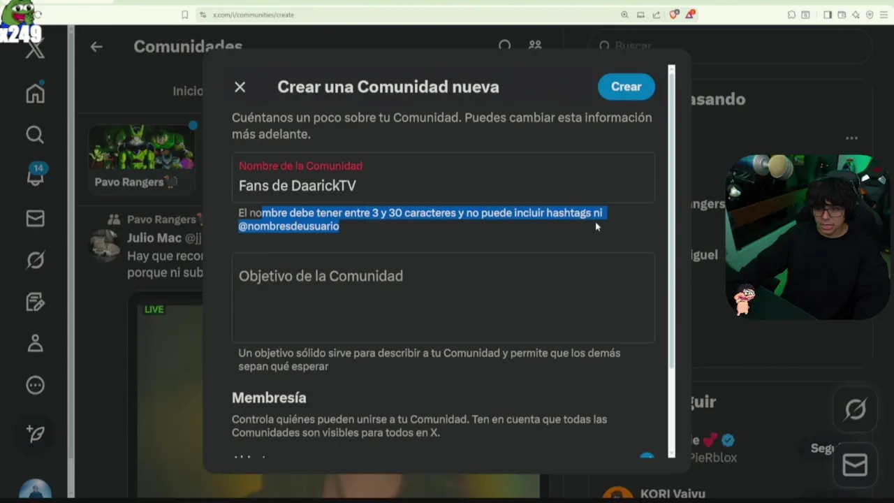This screenshot has height=503, width=894.
Task: Click the Membresía heading
Action: click(269, 398)
